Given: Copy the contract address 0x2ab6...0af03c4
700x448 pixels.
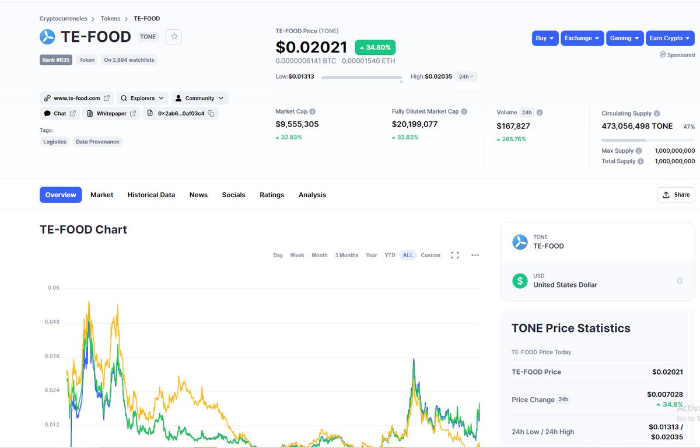Looking at the screenshot, I should 211,114.
